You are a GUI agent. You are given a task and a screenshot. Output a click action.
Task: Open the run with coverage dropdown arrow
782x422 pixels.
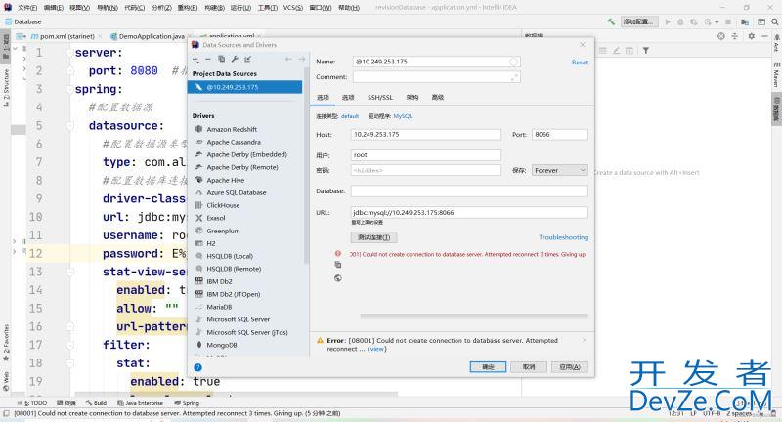[717, 21]
